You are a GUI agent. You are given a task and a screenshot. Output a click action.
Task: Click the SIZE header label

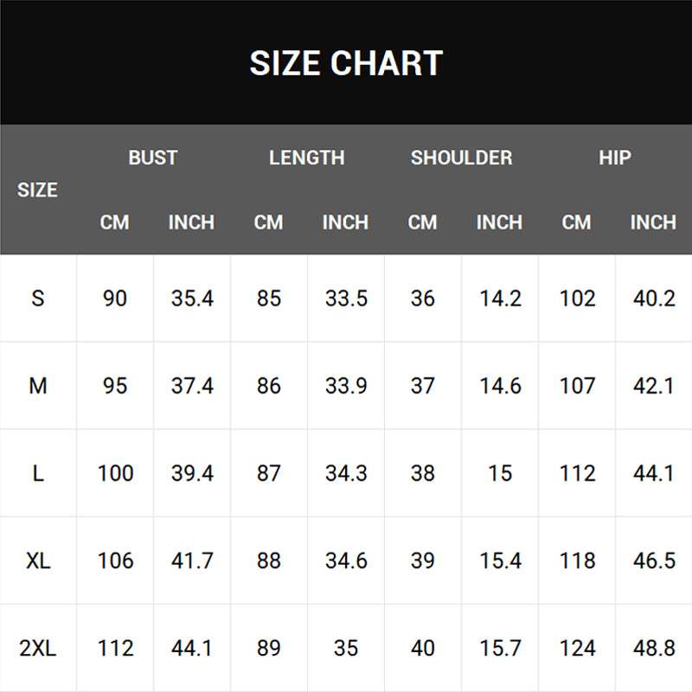click(37, 189)
